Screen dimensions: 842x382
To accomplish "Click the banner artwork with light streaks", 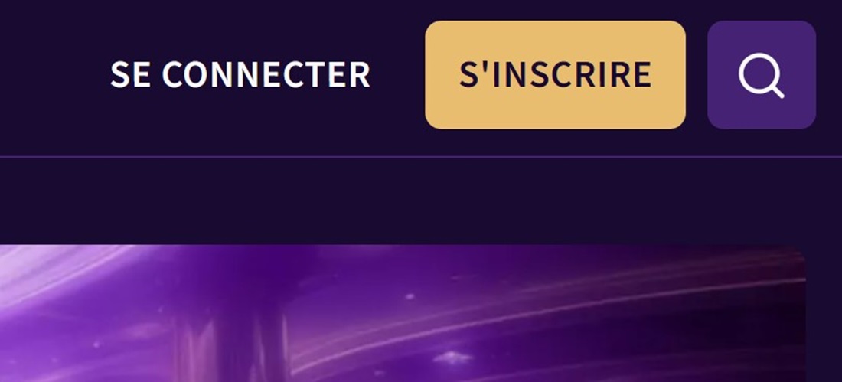I will coord(403,313).
